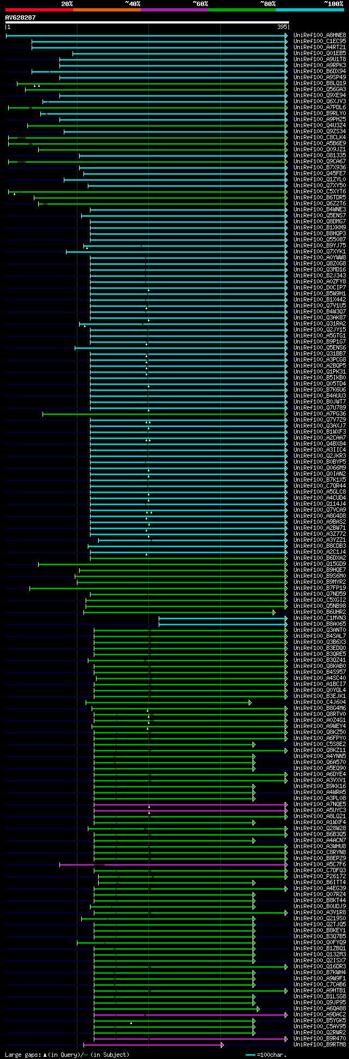
Task: Click the yellow large-gap triangle in legend
Action: [45, 1055]
